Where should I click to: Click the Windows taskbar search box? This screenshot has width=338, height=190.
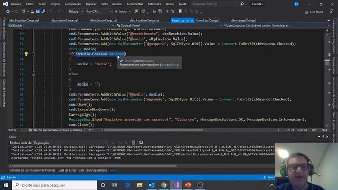click(54, 185)
